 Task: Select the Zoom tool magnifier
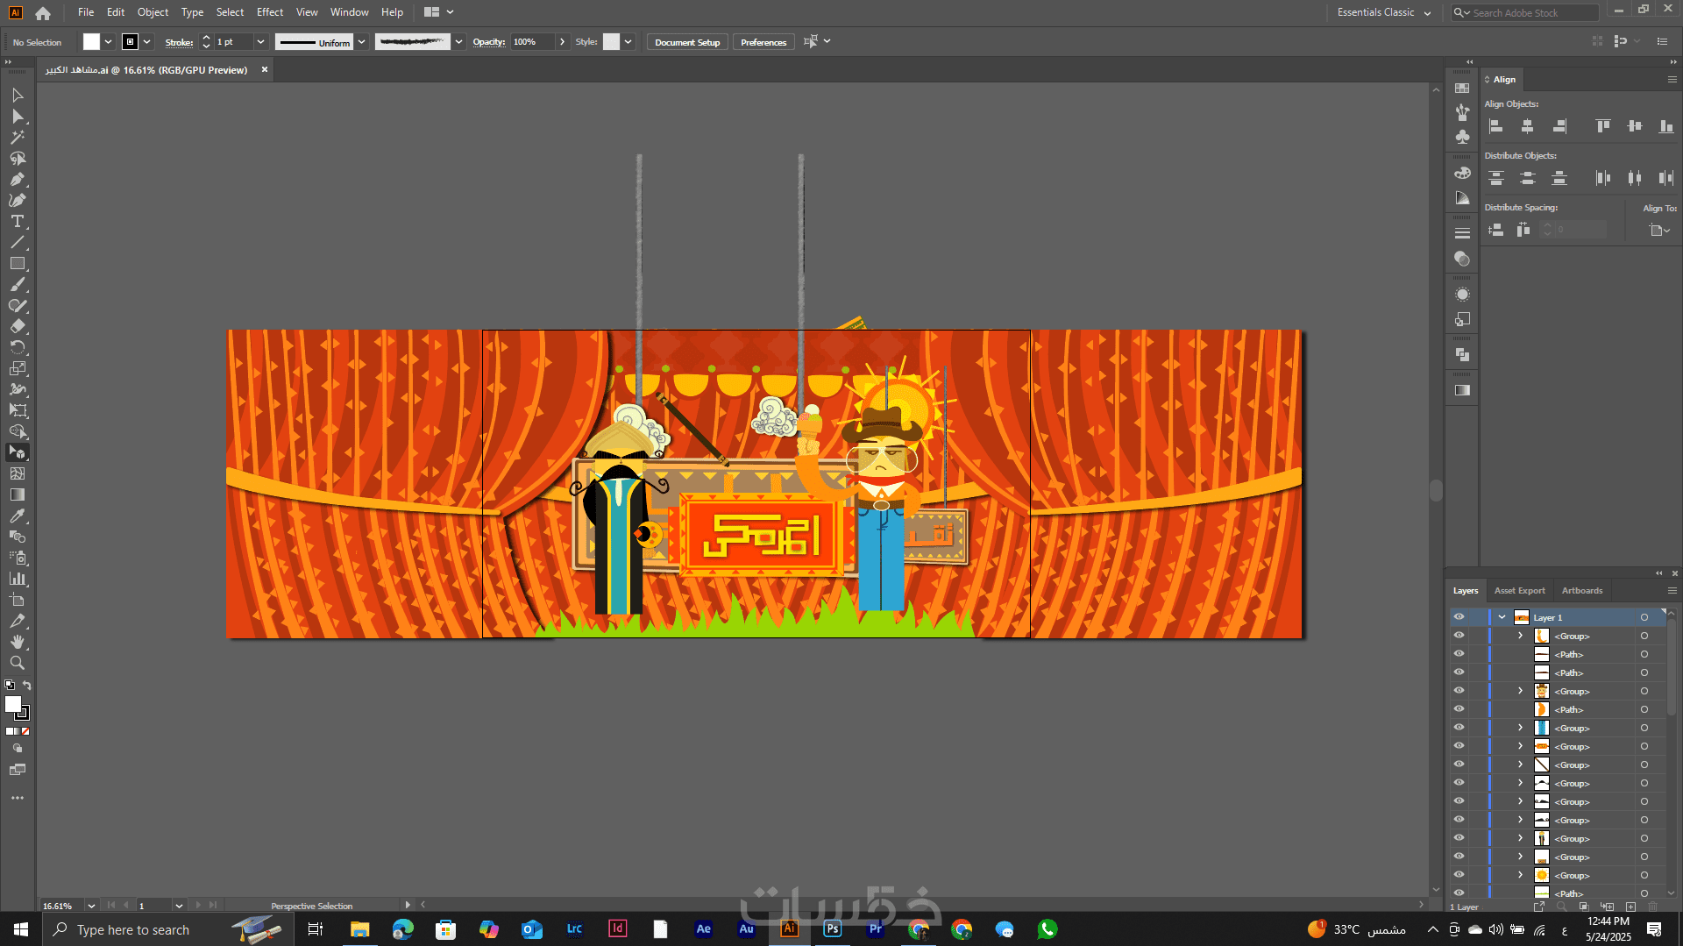18,663
